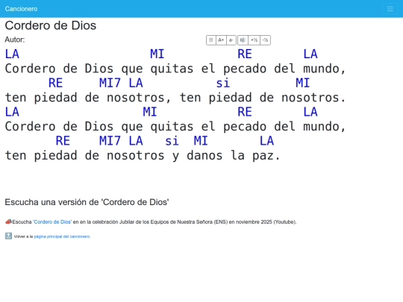Toggle the chord notation music icon
403x302 pixels.
(243, 40)
